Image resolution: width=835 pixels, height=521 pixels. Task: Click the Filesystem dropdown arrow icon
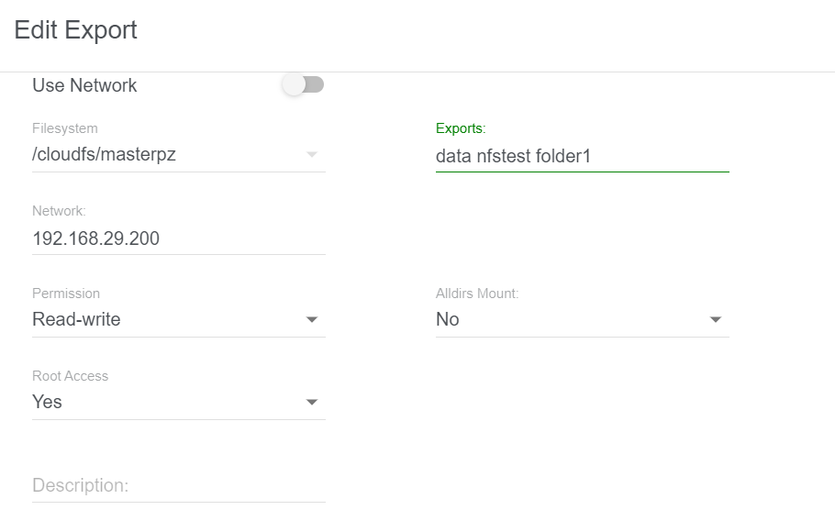(312, 154)
